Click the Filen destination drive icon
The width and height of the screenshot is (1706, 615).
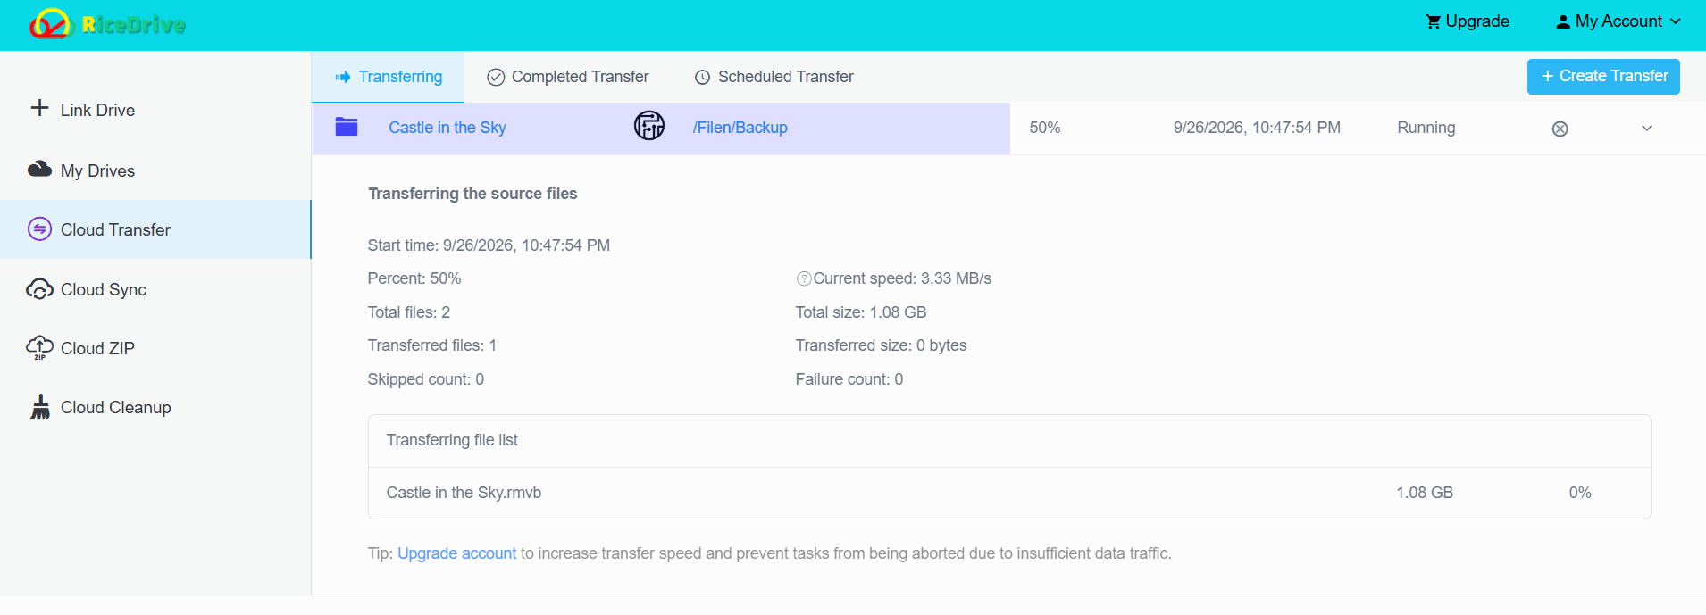tap(649, 126)
